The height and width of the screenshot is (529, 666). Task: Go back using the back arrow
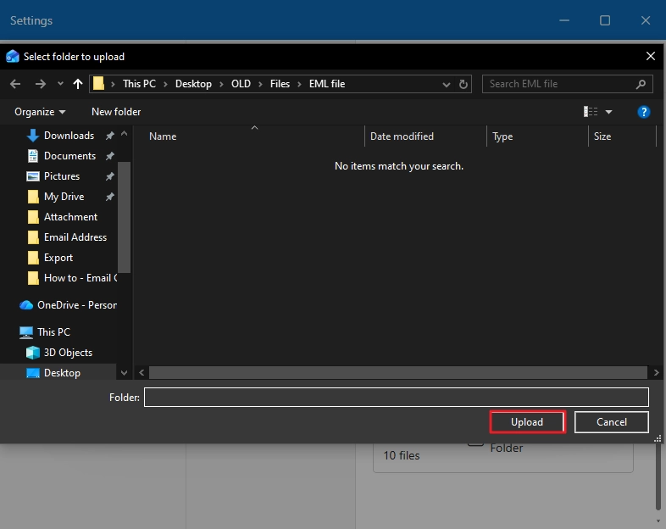coord(15,84)
